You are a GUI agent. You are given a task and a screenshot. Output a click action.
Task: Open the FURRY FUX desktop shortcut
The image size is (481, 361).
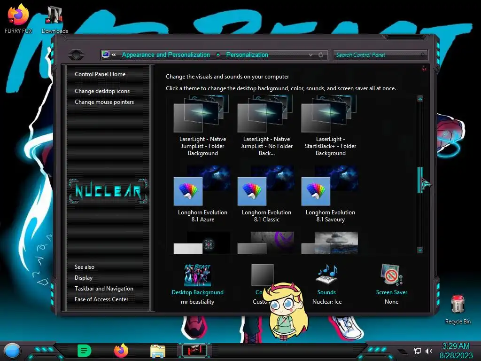pyautogui.click(x=18, y=19)
